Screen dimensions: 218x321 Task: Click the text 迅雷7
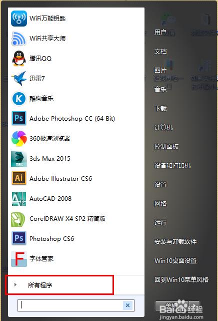(37, 79)
